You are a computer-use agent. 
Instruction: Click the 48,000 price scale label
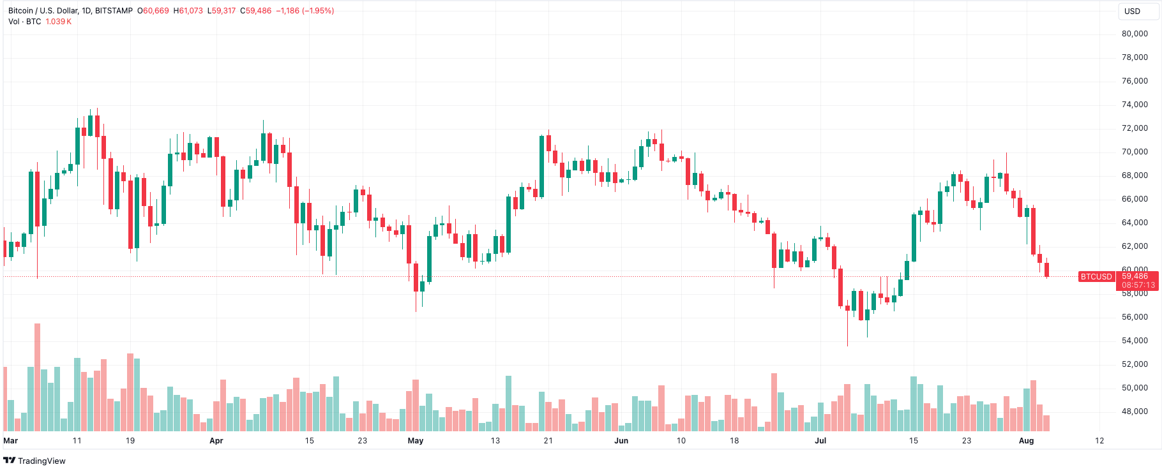1135,411
